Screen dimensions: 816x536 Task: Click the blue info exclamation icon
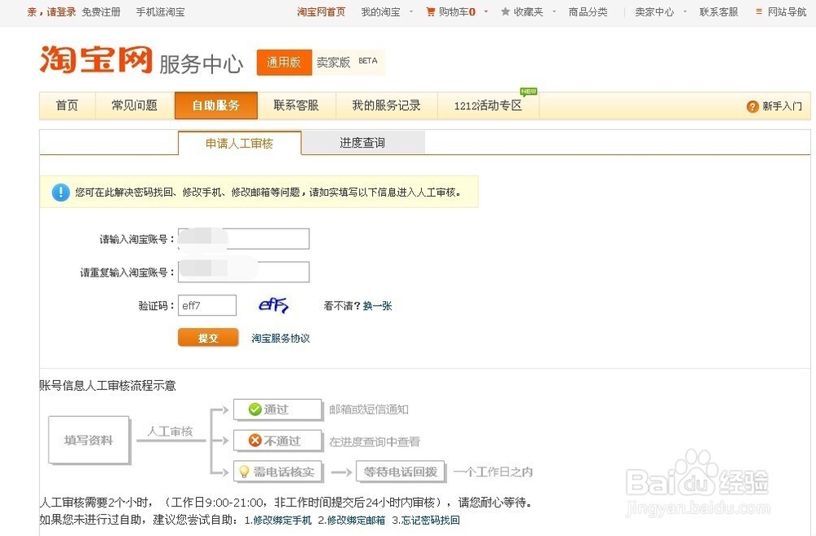[x=61, y=192]
